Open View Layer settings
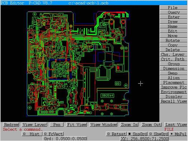 coord(34,124)
